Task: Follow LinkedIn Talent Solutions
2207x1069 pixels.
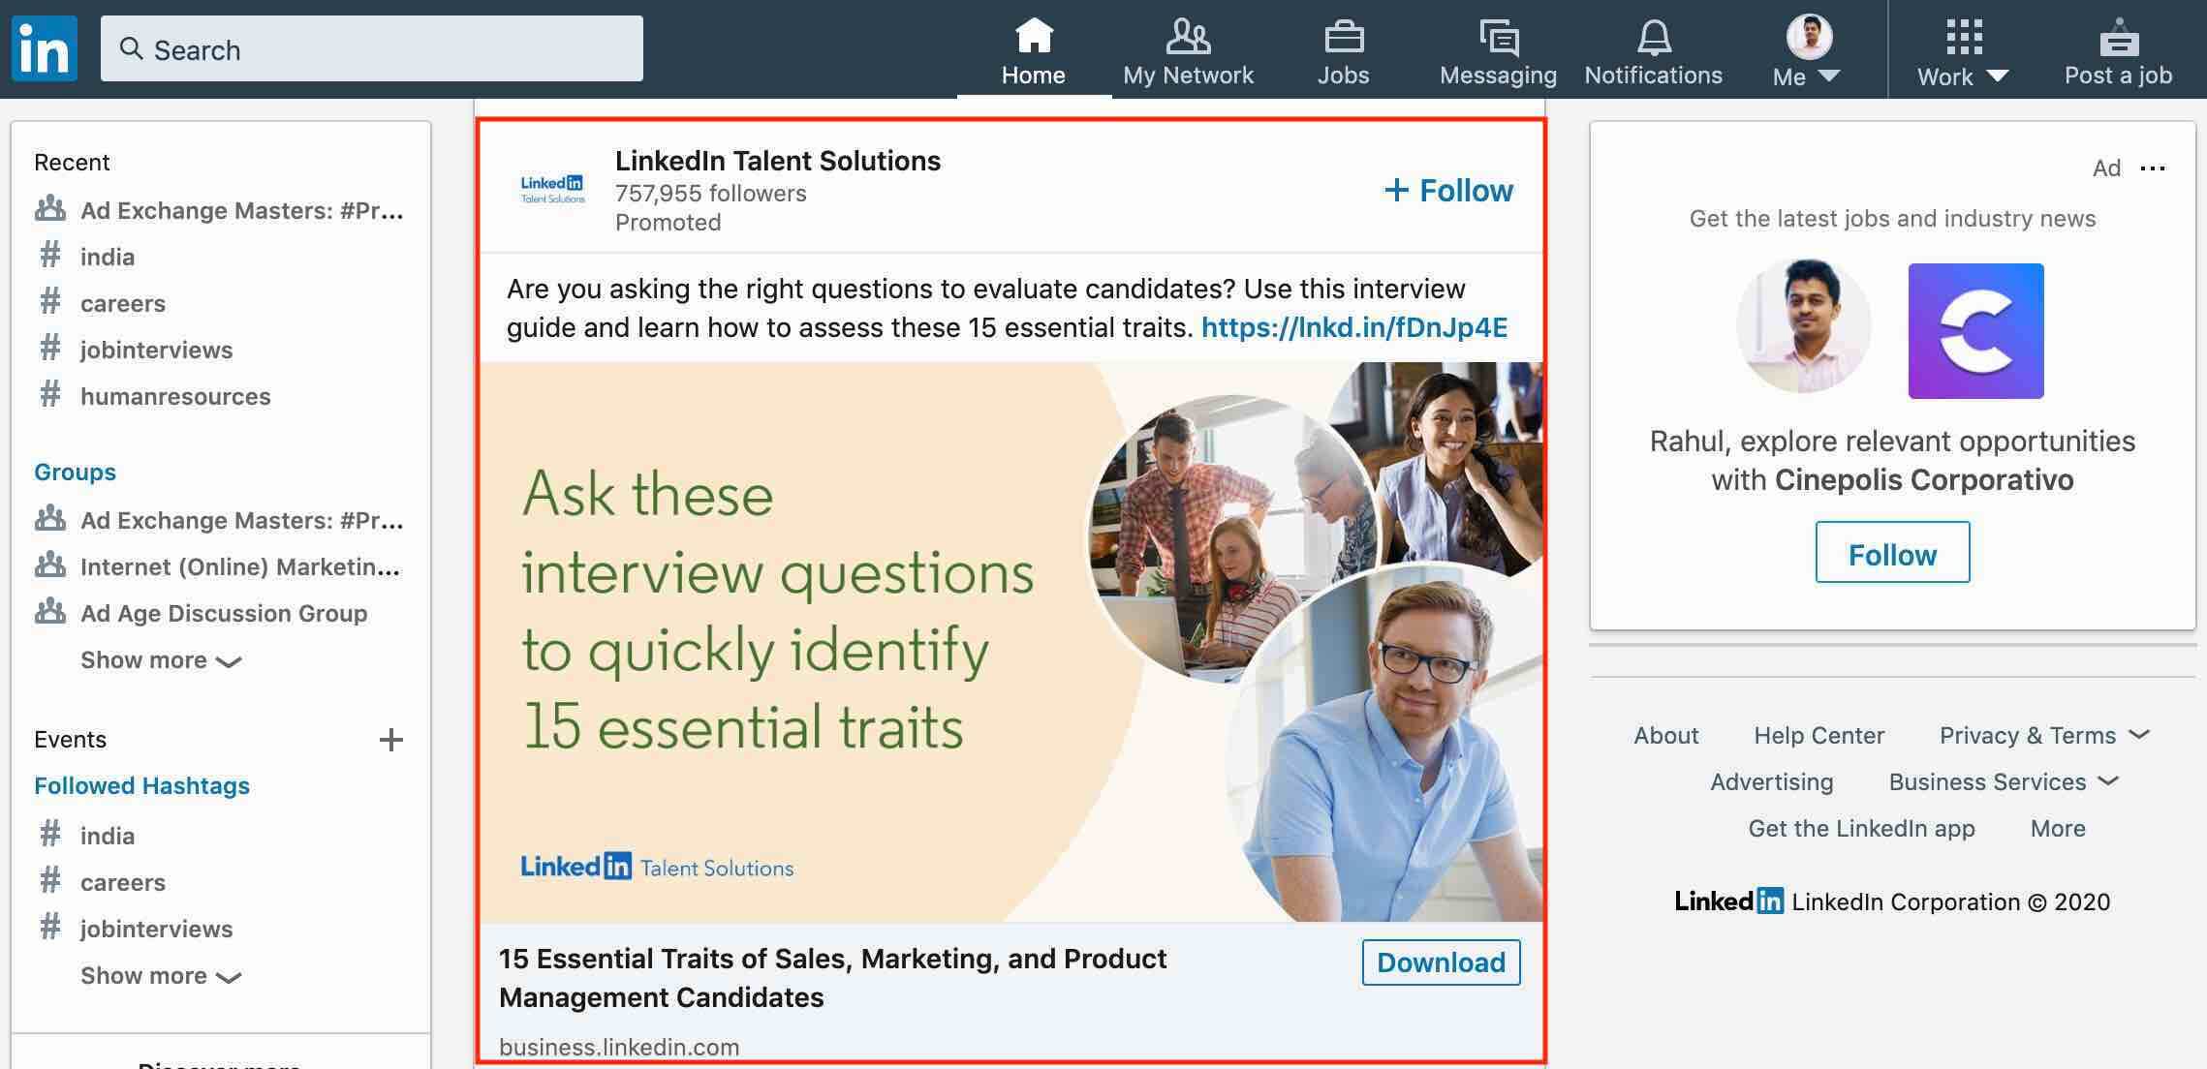Action: pyautogui.click(x=1448, y=190)
